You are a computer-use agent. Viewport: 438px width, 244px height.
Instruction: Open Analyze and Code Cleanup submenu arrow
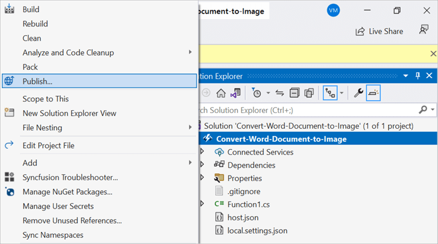(x=190, y=52)
